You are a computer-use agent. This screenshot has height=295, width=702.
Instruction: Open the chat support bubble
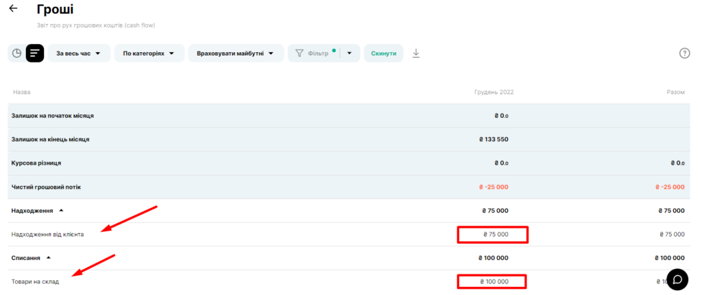pos(678,280)
